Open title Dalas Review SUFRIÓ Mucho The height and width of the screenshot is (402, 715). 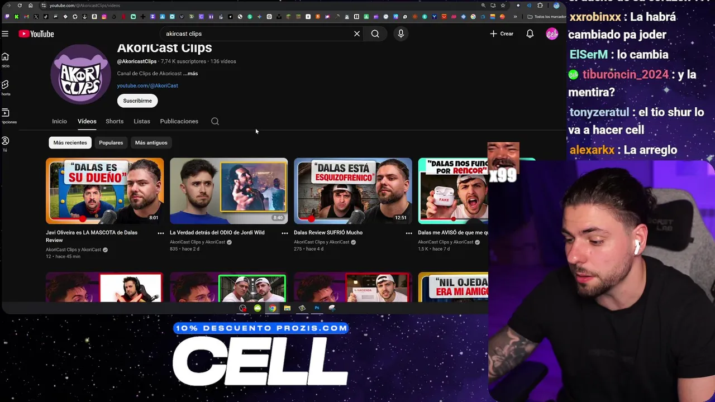328,233
